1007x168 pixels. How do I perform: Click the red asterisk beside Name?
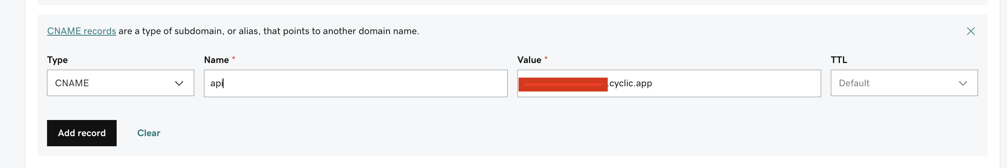(x=234, y=59)
